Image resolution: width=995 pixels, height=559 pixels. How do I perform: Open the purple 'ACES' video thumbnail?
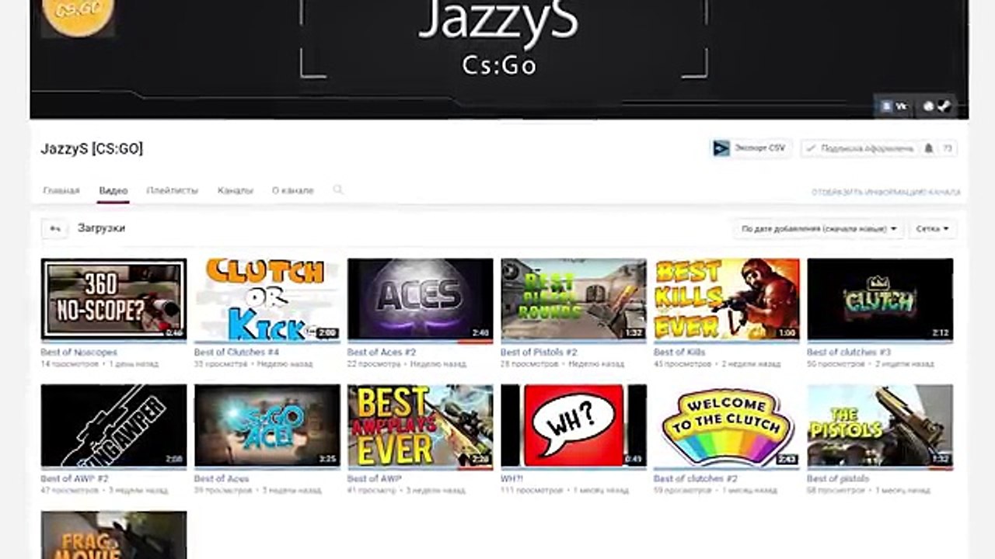[x=420, y=300]
